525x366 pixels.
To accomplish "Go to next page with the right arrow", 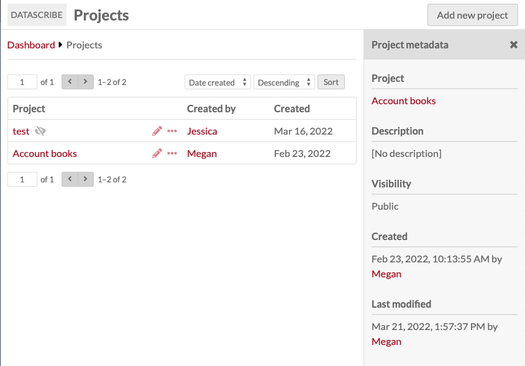I will [85, 81].
